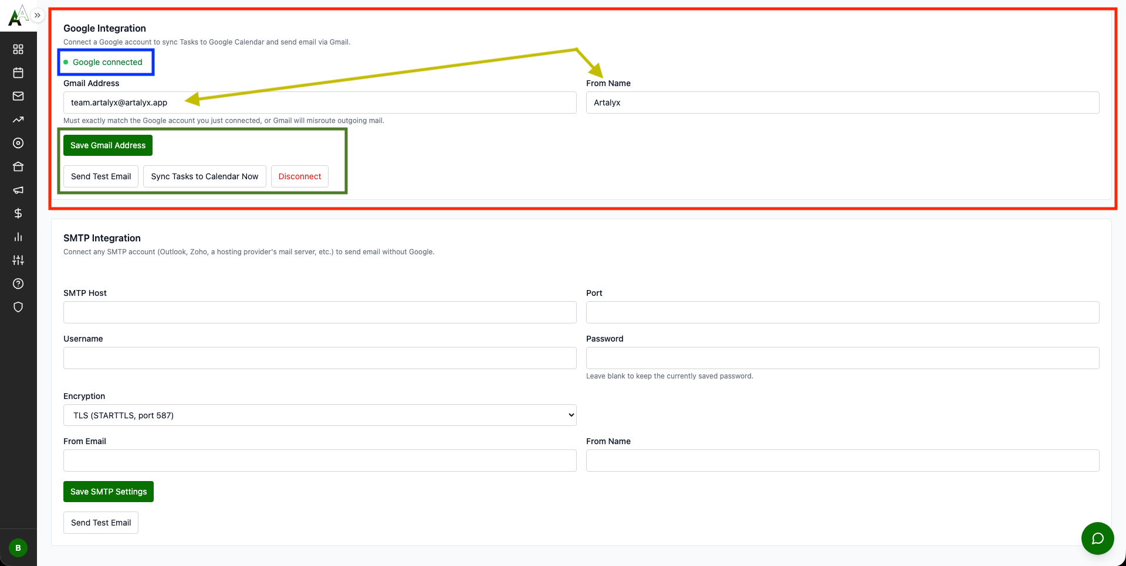Open the sliders settings icon in sidebar
This screenshot has height=566, width=1126.
tap(18, 260)
